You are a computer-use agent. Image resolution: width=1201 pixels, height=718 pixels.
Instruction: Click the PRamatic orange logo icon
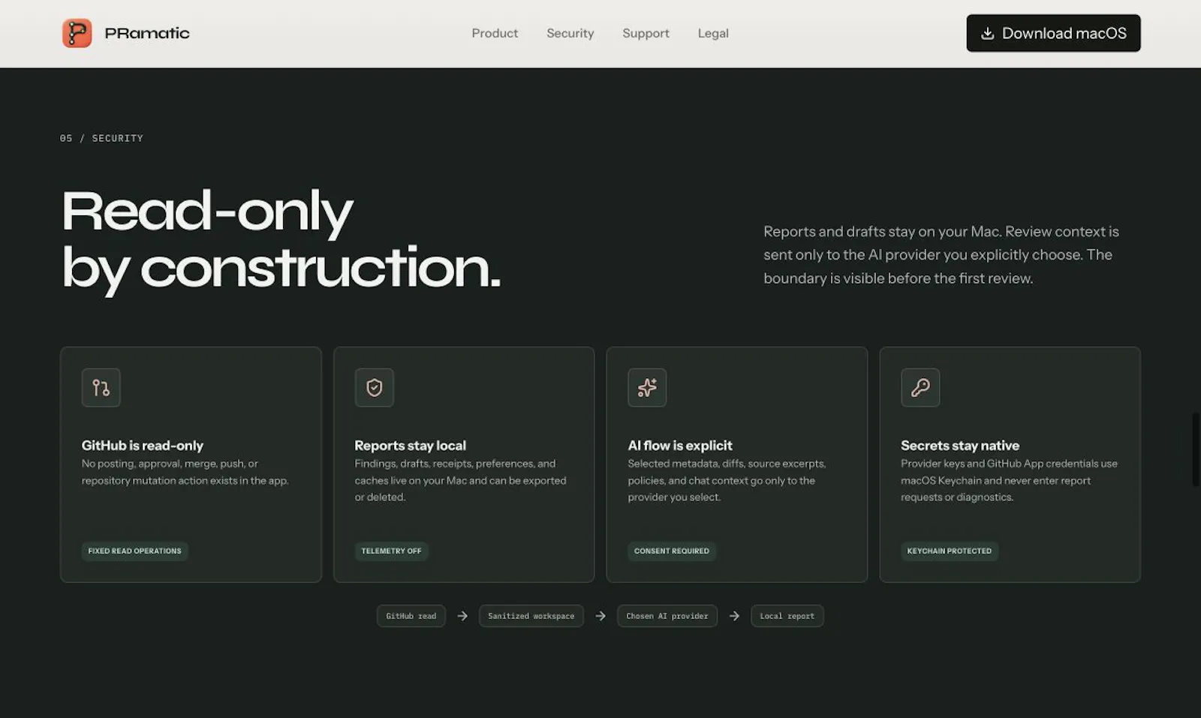pos(77,33)
